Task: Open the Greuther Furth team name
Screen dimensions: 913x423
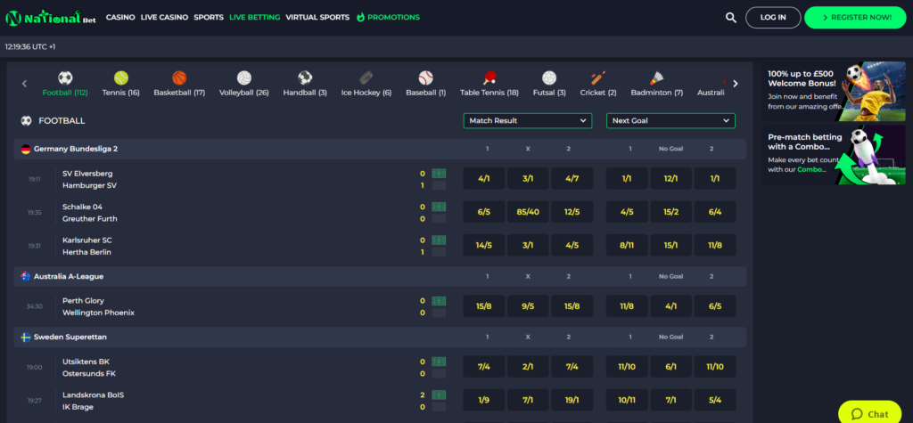Action: (x=90, y=219)
